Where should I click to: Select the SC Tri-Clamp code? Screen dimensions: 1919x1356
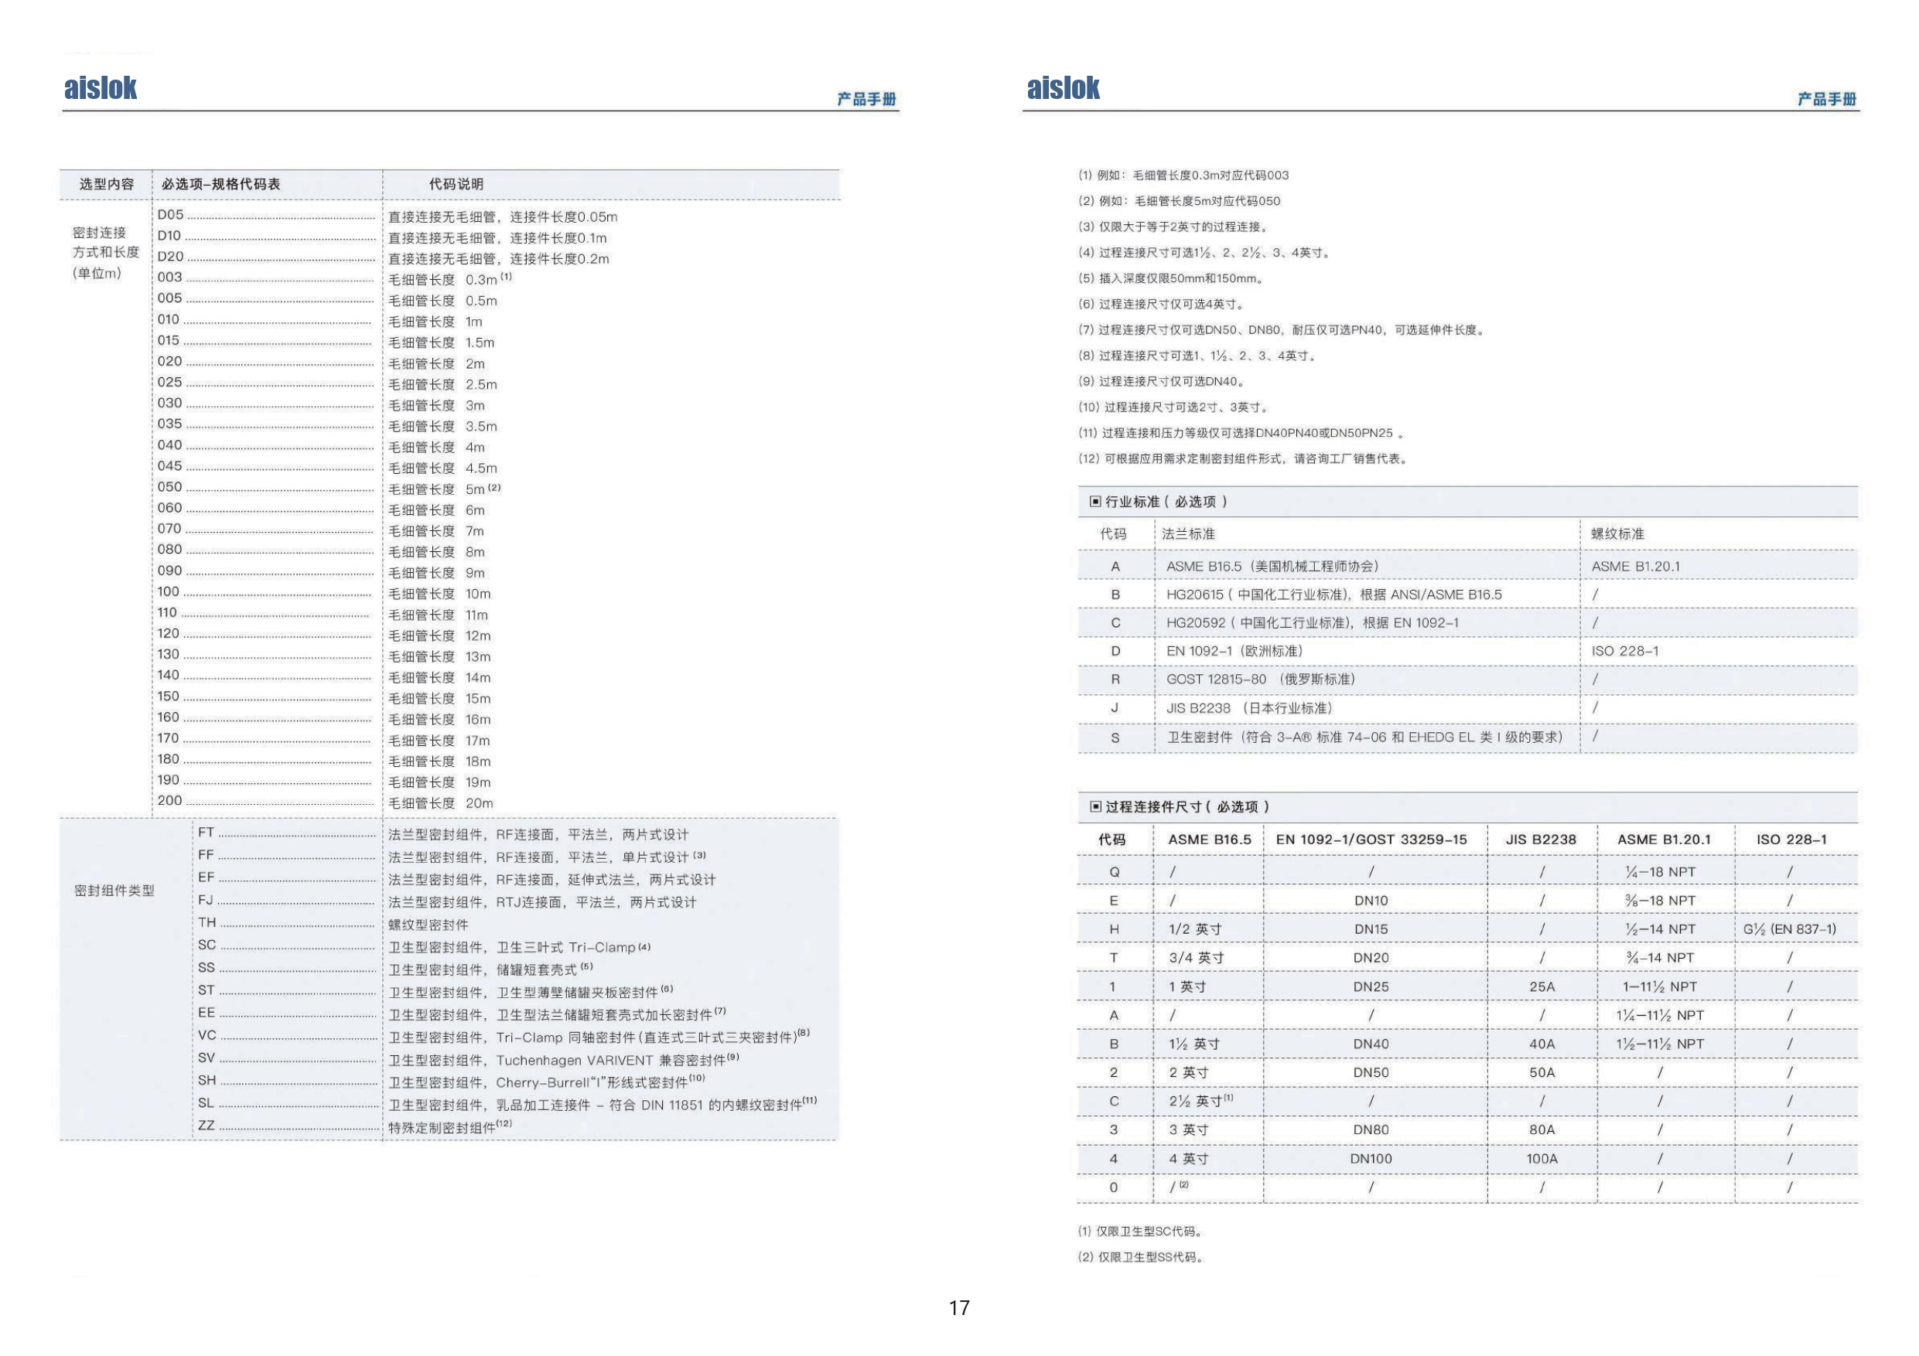[207, 945]
